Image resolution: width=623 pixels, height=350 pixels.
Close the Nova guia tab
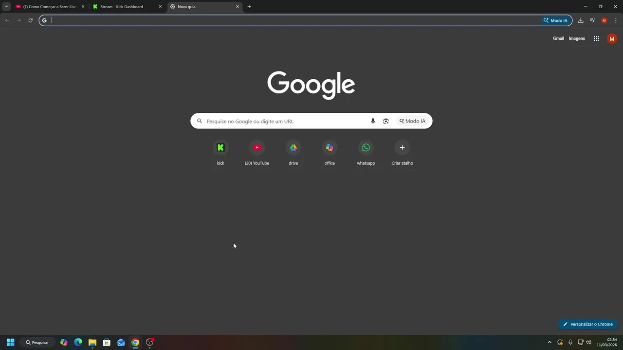(x=238, y=7)
